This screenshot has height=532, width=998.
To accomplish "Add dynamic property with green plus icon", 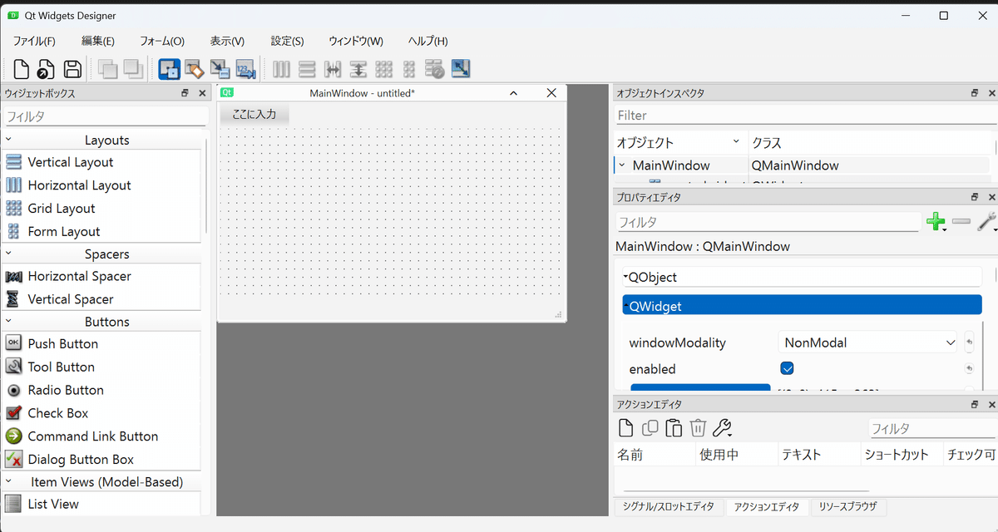I will [936, 221].
